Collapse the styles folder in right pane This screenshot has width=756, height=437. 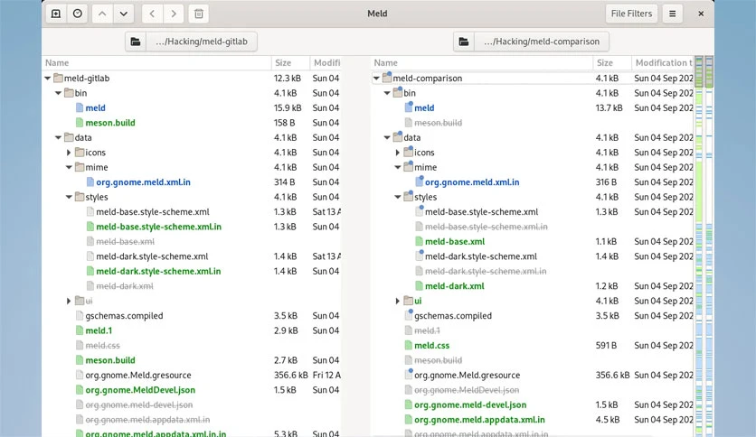pyautogui.click(x=397, y=197)
